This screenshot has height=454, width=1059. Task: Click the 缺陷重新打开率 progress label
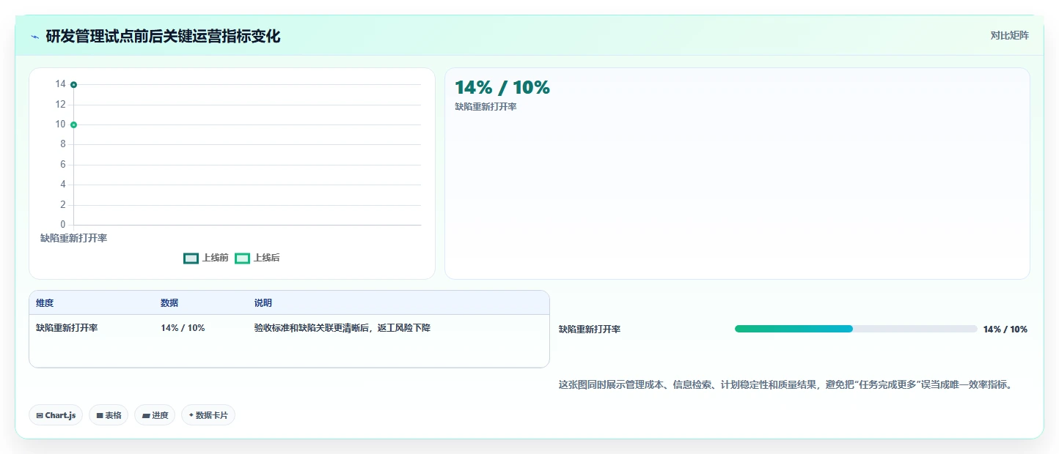tap(590, 330)
